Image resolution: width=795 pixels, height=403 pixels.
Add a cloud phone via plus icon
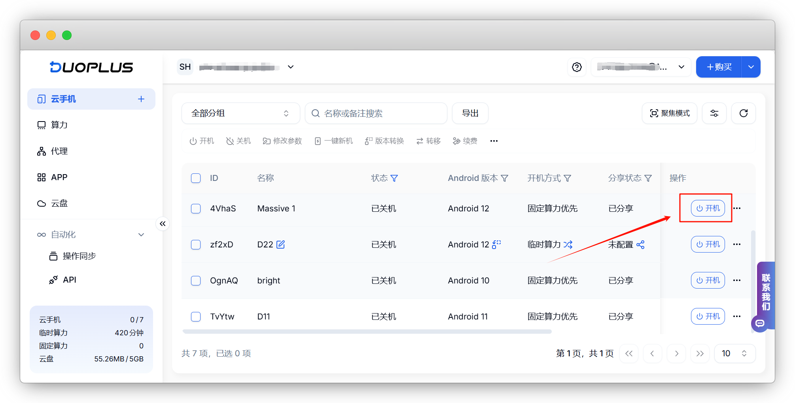pos(141,99)
